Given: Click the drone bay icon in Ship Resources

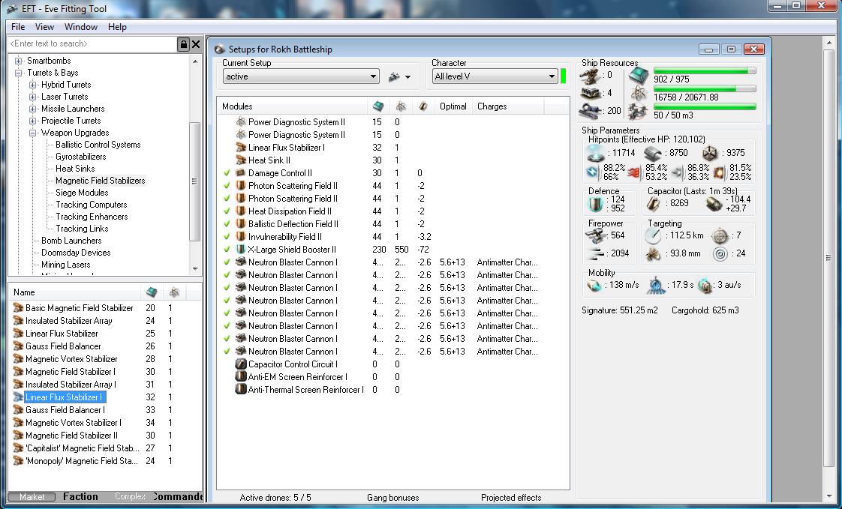Looking at the screenshot, I should pyautogui.click(x=639, y=112).
